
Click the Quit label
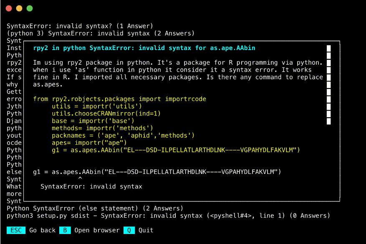pyautogui.click(x=146, y=230)
